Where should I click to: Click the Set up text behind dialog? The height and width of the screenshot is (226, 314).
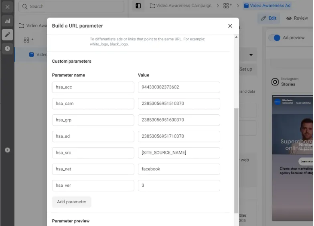(246, 69)
